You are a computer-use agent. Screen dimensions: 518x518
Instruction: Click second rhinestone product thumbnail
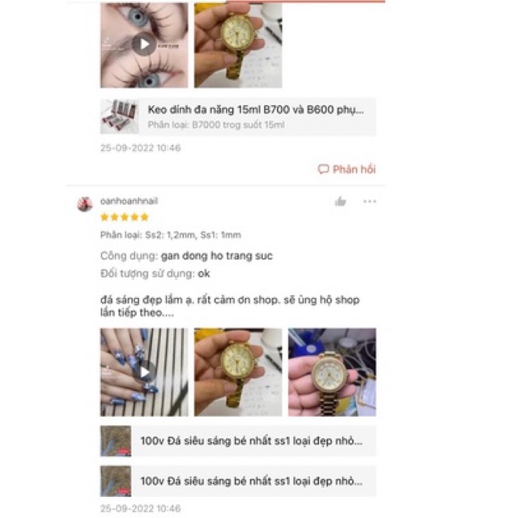(116, 481)
